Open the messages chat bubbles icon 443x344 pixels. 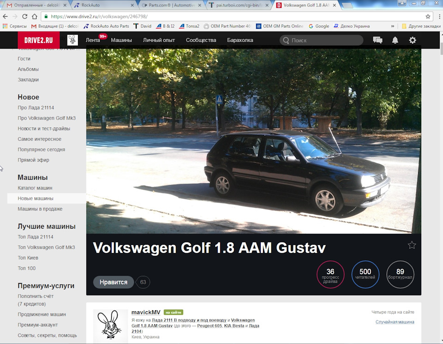point(377,40)
